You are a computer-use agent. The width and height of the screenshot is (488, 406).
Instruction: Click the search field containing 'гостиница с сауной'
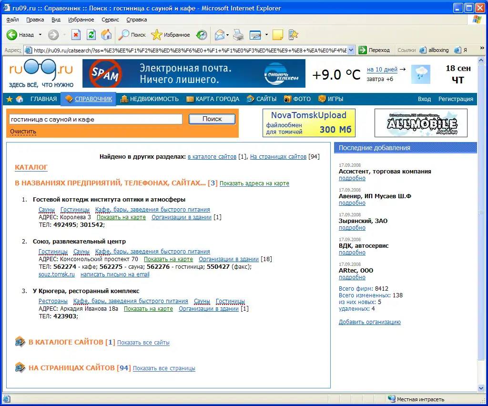click(x=96, y=119)
